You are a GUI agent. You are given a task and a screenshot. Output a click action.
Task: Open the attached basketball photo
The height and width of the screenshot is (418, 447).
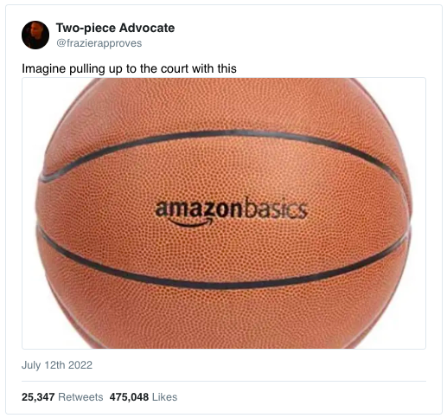224,213
